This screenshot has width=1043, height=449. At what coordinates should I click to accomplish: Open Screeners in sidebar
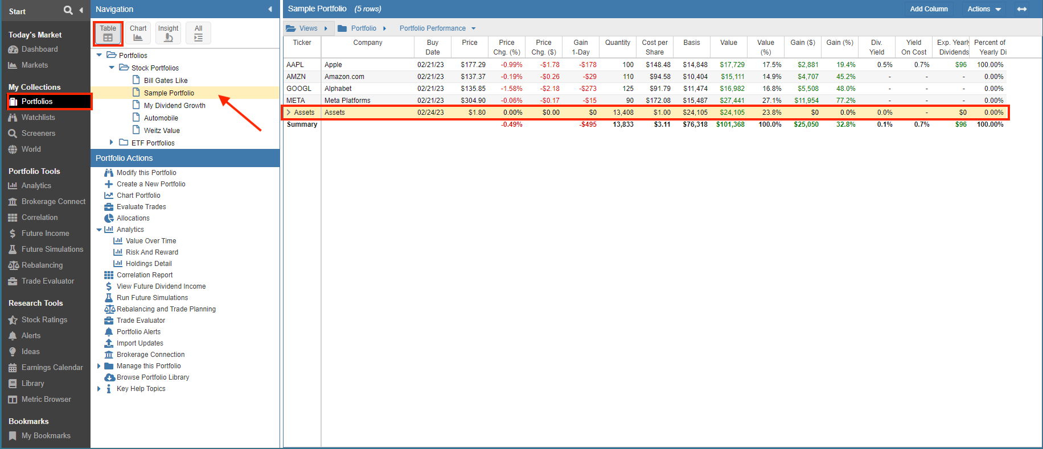pos(31,134)
